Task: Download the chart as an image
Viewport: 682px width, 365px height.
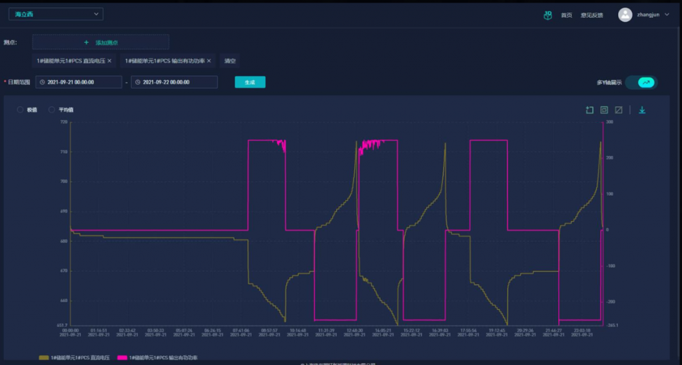Action: coord(642,110)
